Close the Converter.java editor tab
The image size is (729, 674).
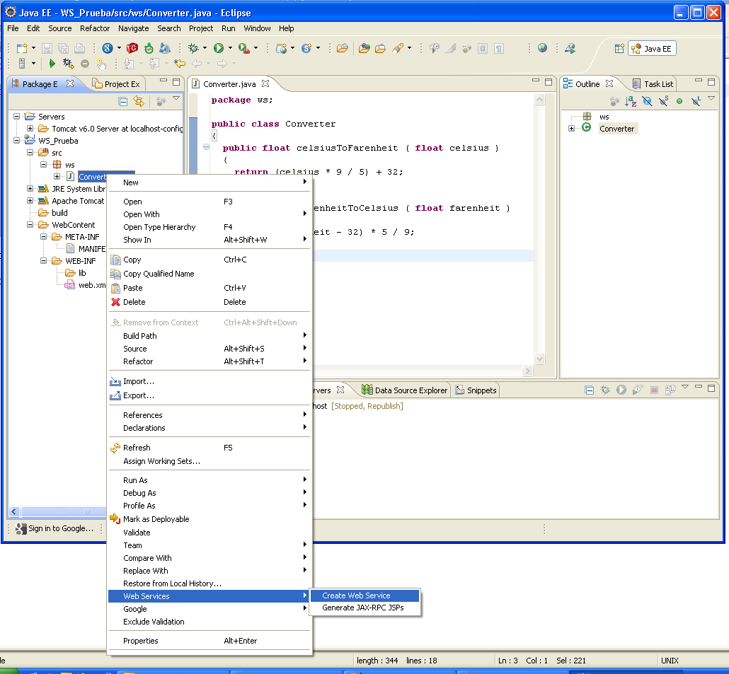pyautogui.click(x=265, y=83)
